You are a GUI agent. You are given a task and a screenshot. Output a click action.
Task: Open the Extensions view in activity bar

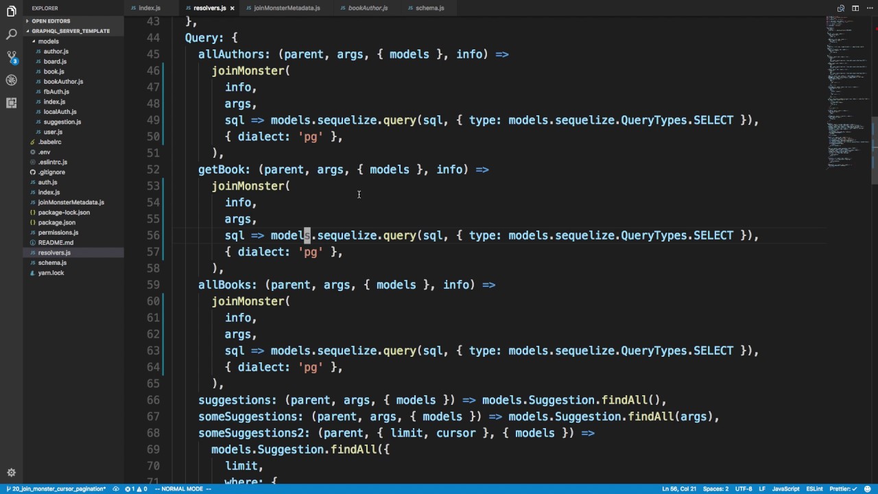(x=11, y=103)
